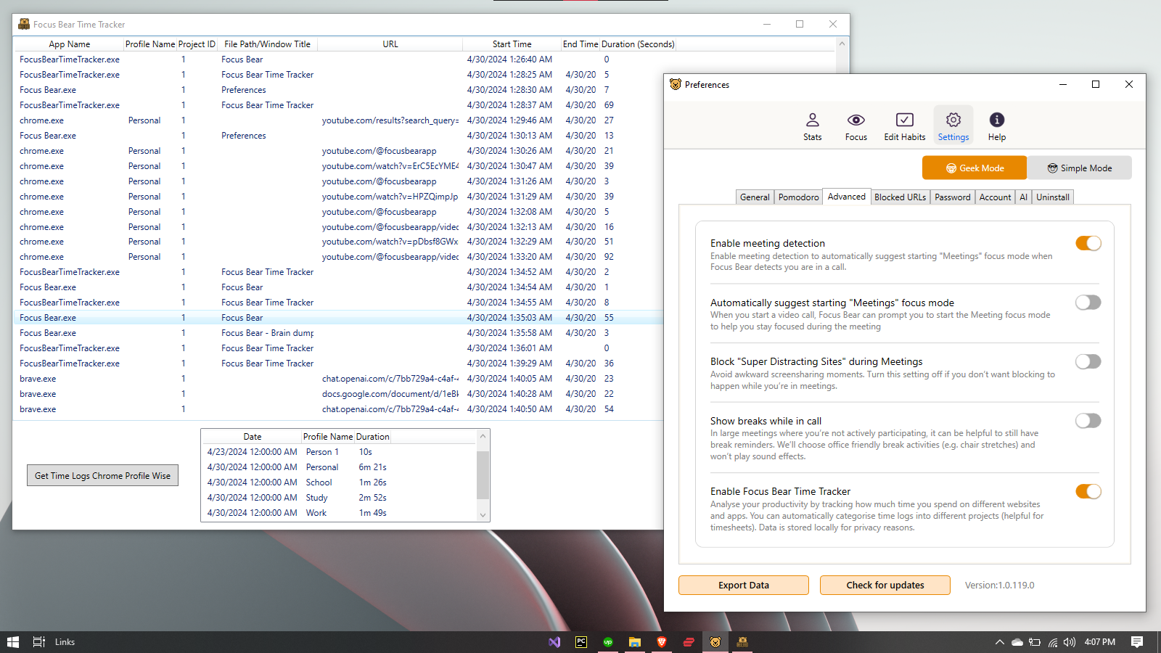This screenshot has height=653, width=1161.
Task: Switch to the Blocked URLs tab
Action: (900, 197)
